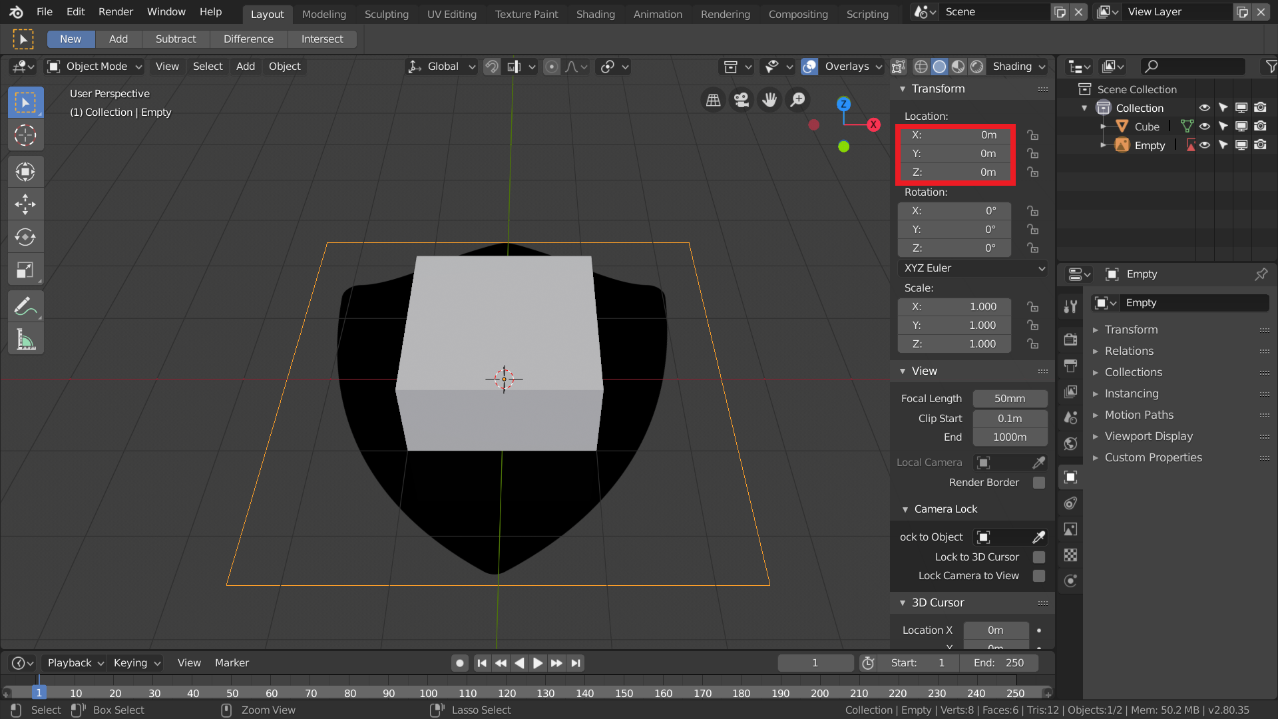Viewport: 1278px width, 719px height.
Task: Open the Render properties tab
Action: [x=1070, y=340]
